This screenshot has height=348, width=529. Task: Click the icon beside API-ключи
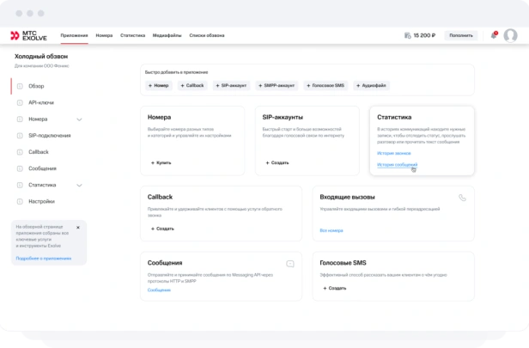tap(20, 102)
